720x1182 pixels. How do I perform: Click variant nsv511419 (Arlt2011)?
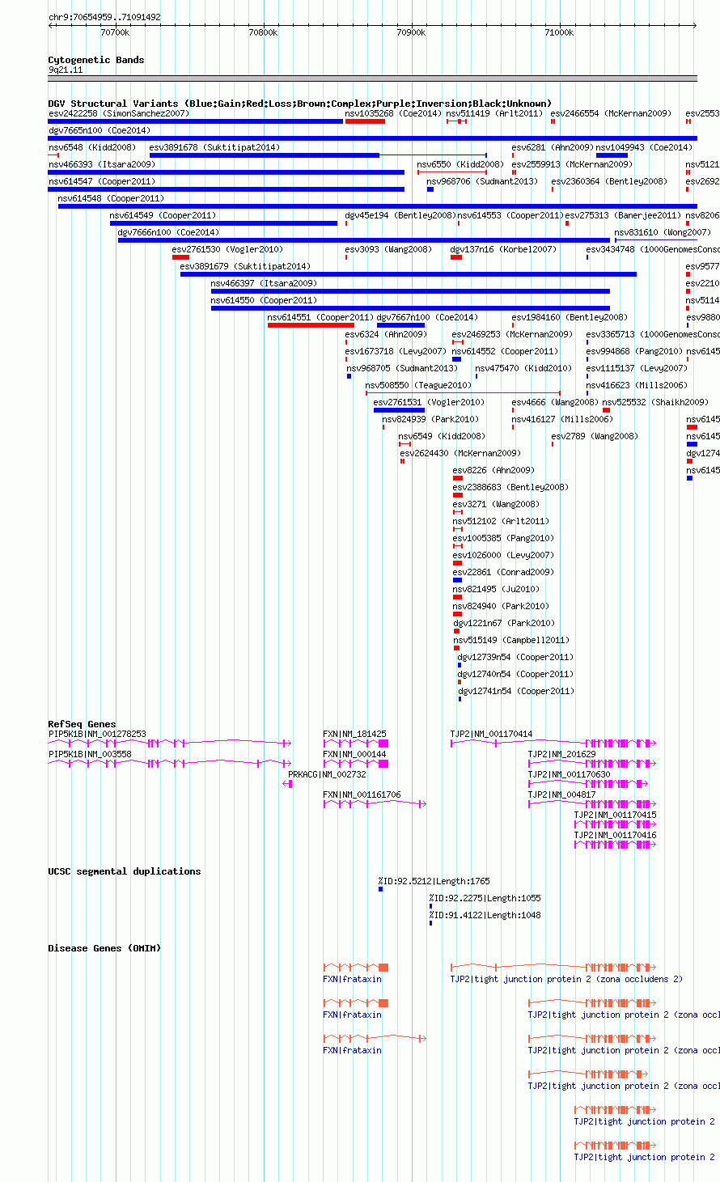[x=494, y=114]
